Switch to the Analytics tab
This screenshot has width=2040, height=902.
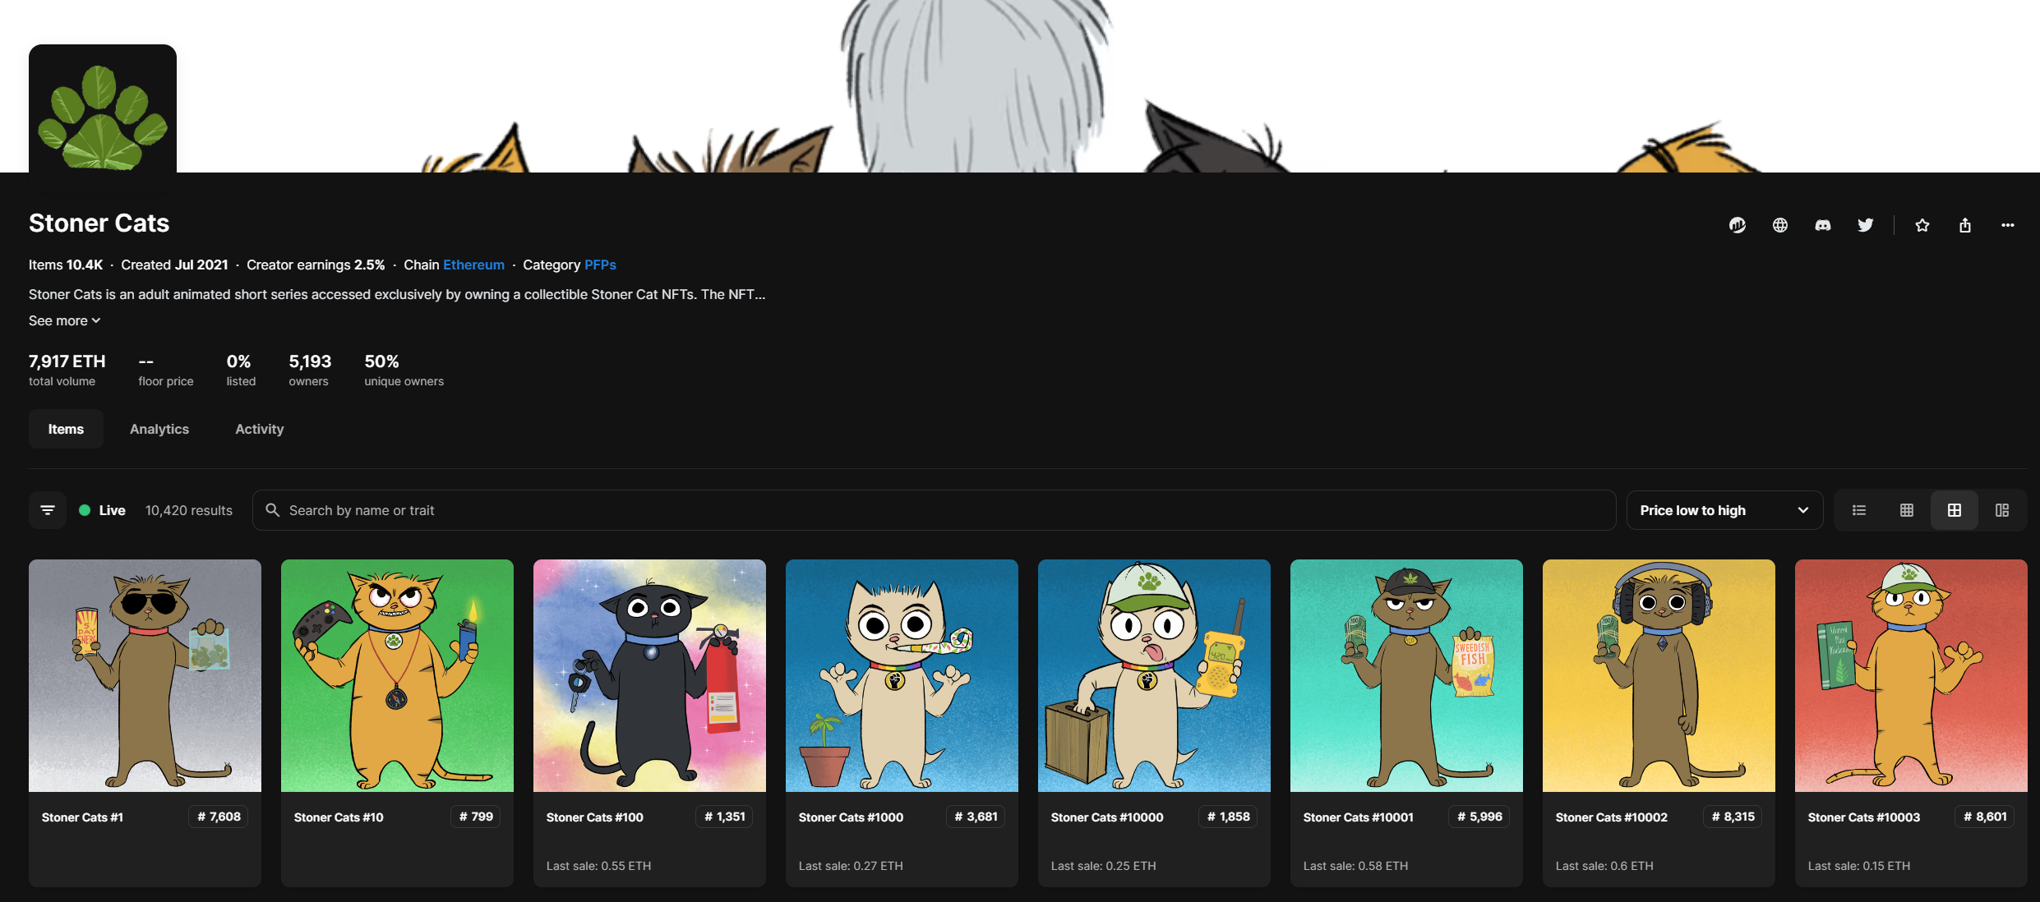coord(159,429)
